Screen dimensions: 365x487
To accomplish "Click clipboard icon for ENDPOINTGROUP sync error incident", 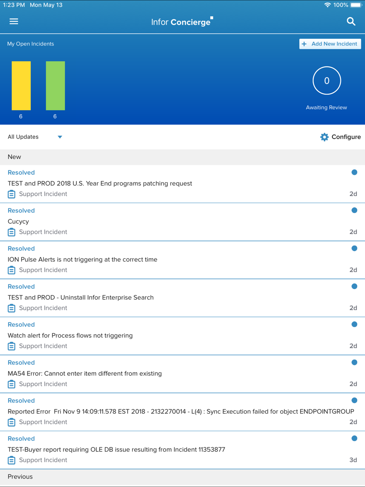I will tap(12, 422).
